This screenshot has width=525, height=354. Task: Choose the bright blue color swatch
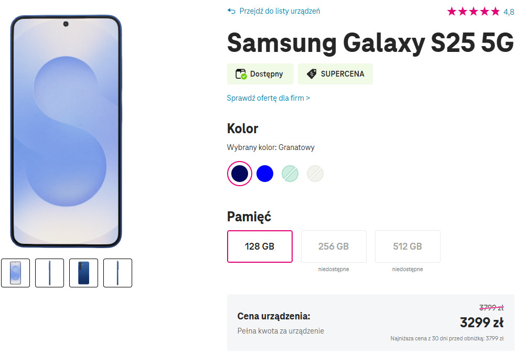click(265, 174)
